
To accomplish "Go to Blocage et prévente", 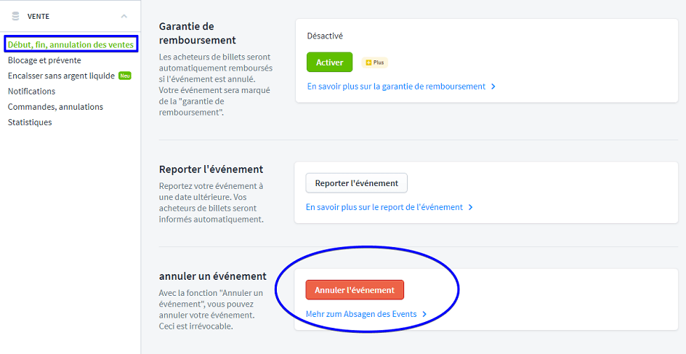I will 44,60.
